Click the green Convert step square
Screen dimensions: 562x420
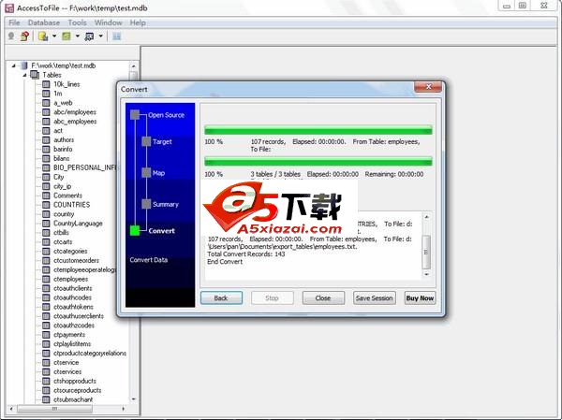pyautogui.click(x=135, y=230)
